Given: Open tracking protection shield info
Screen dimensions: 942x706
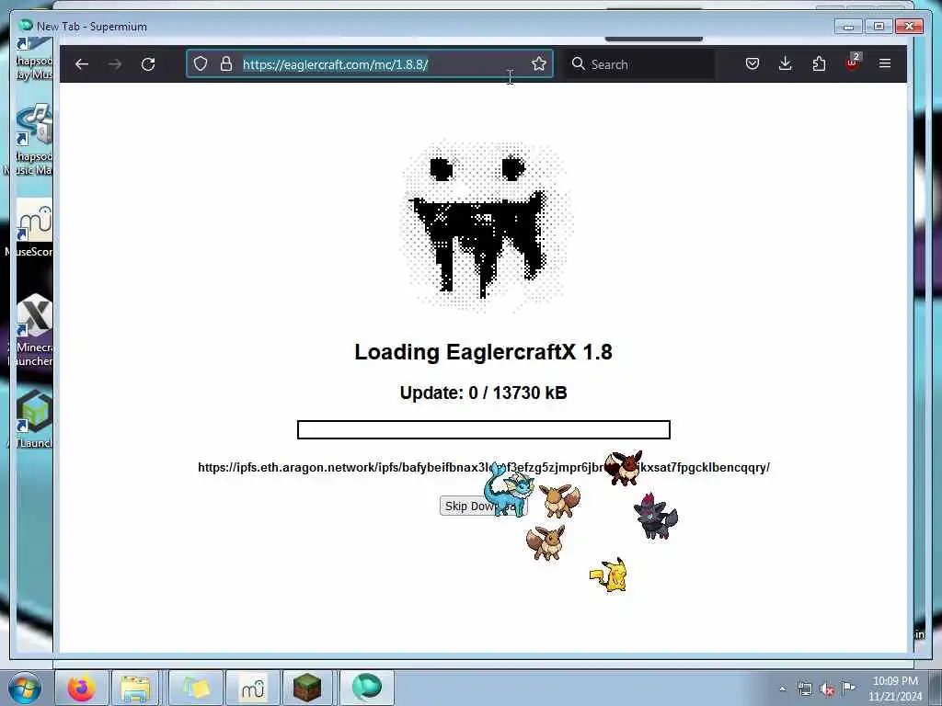Looking at the screenshot, I should 201,63.
